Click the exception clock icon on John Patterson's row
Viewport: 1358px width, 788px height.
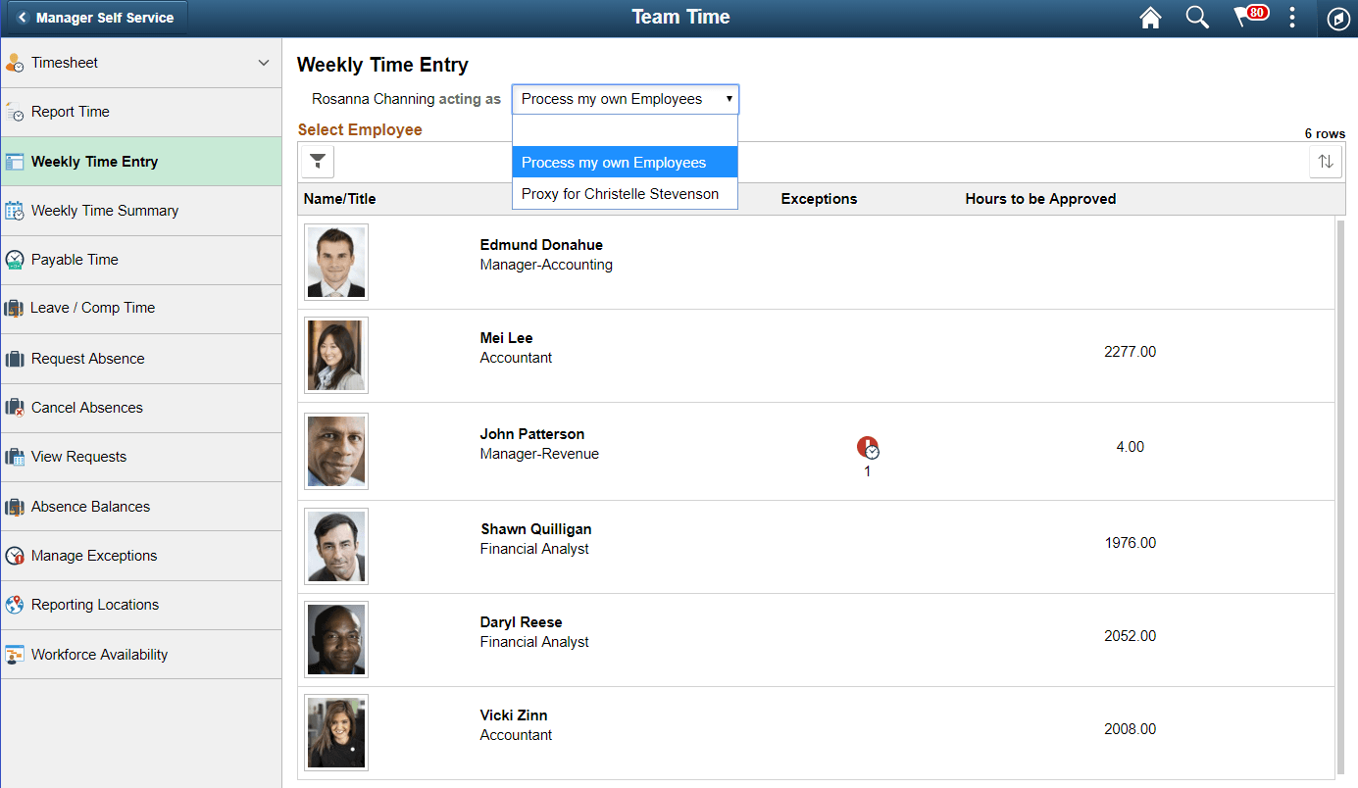868,447
